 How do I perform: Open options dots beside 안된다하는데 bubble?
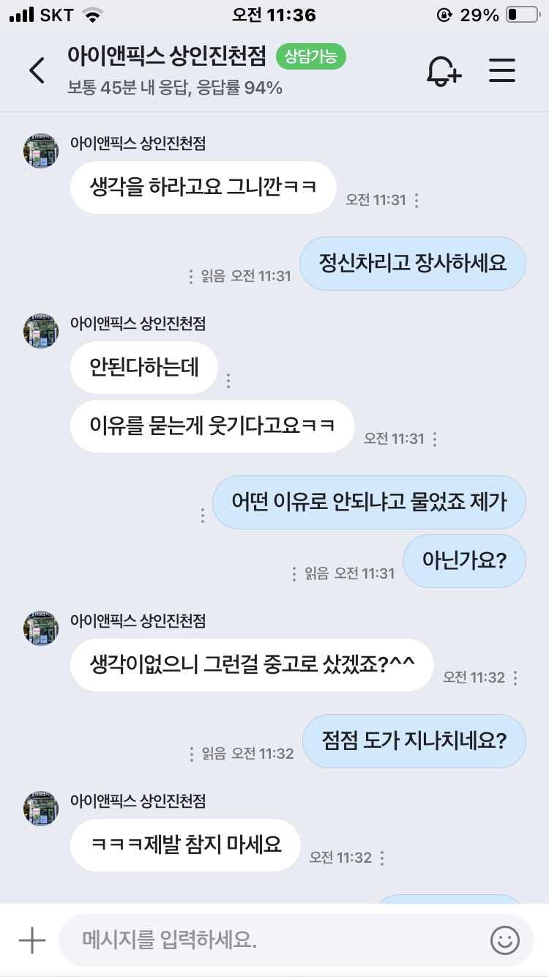pos(228,381)
